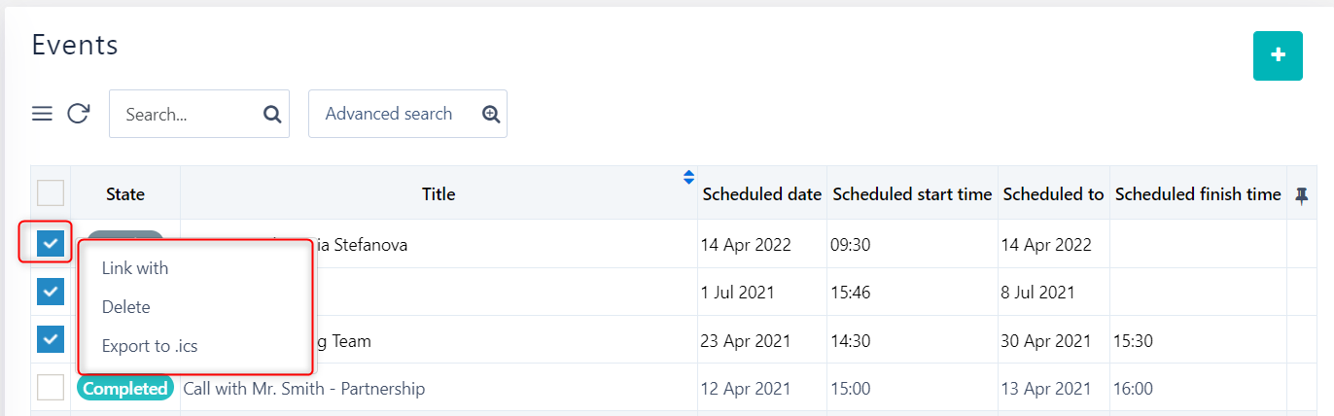The image size is (1334, 416).
Task: Open the hamburger list menu icon
Action: point(42,114)
